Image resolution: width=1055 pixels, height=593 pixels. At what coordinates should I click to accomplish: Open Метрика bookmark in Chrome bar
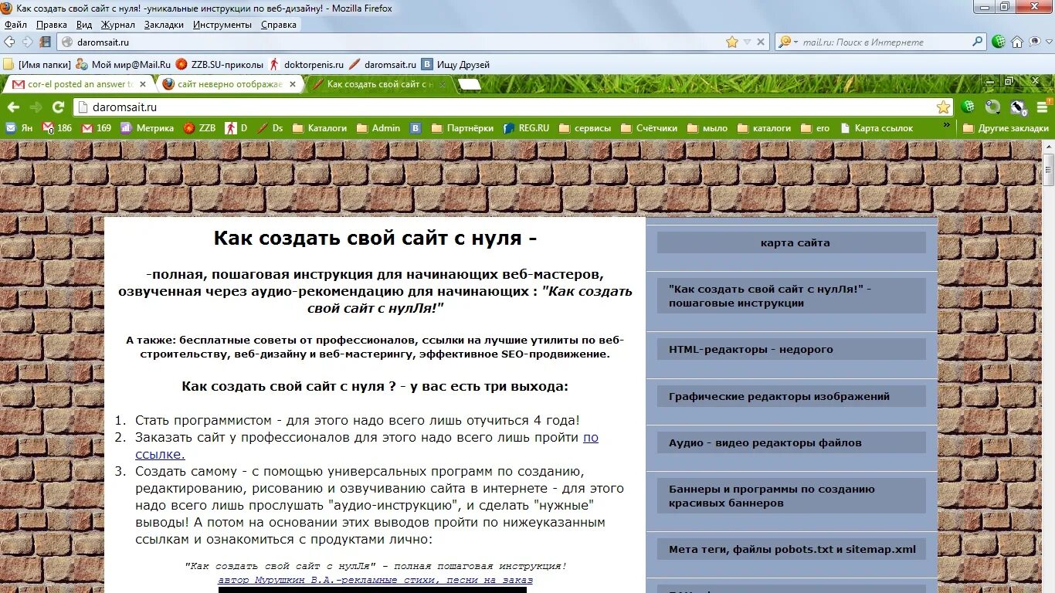coord(148,128)
